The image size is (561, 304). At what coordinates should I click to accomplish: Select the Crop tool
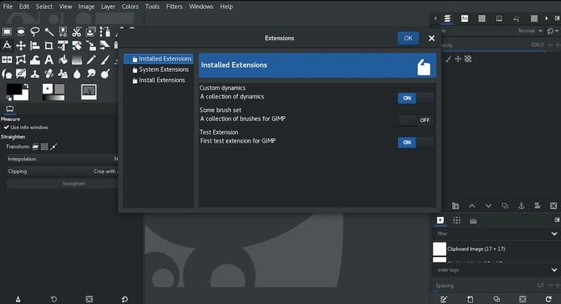[48, 46]
